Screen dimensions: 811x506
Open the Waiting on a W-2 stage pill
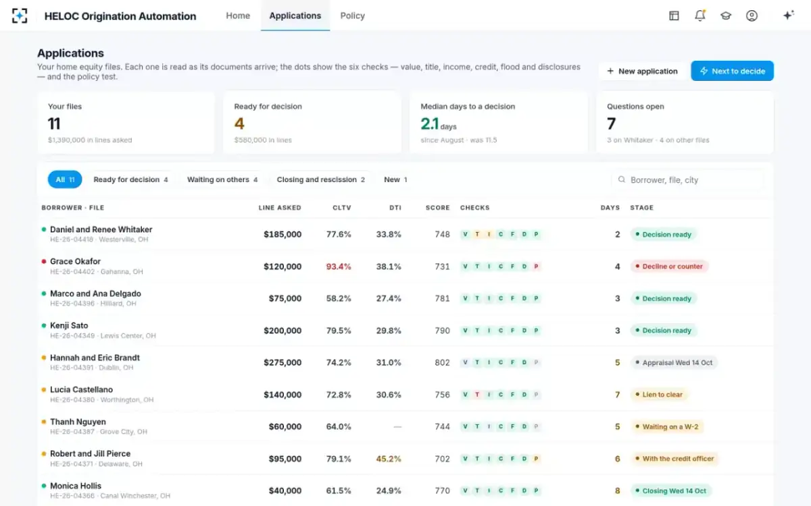(x=667, y=427)
